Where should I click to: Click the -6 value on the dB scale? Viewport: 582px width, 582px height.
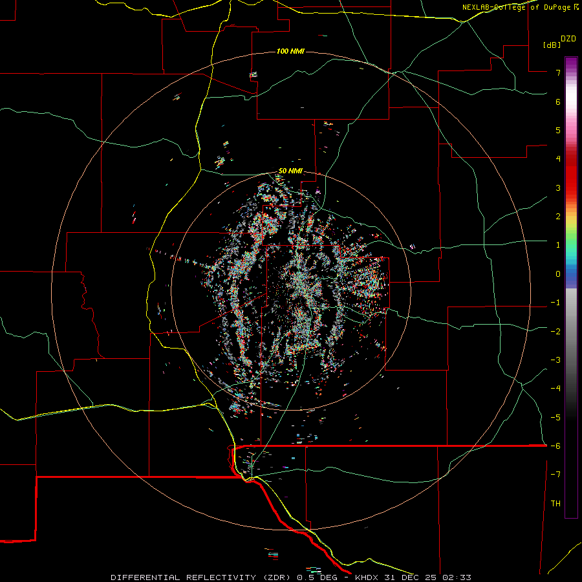(x=555, y=446)
